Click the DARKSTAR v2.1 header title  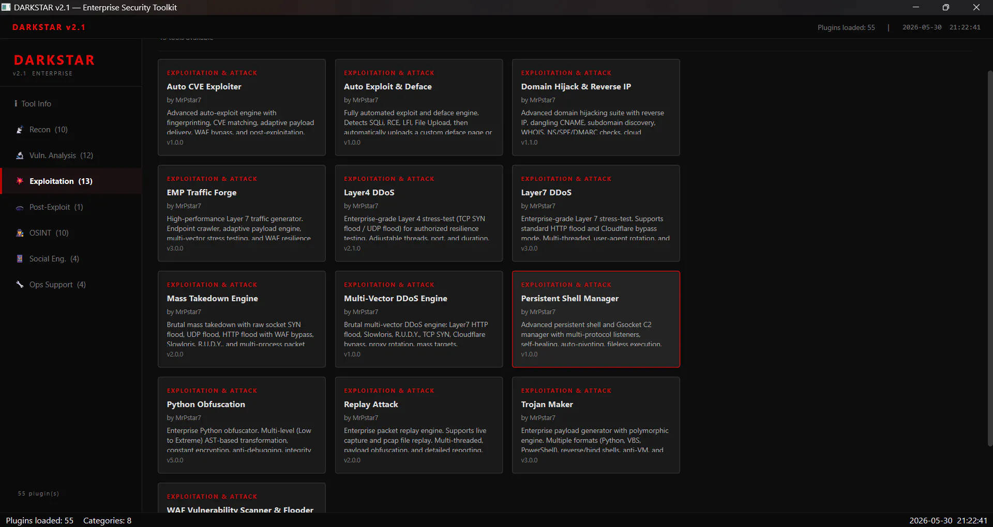(x=49, y=27)
